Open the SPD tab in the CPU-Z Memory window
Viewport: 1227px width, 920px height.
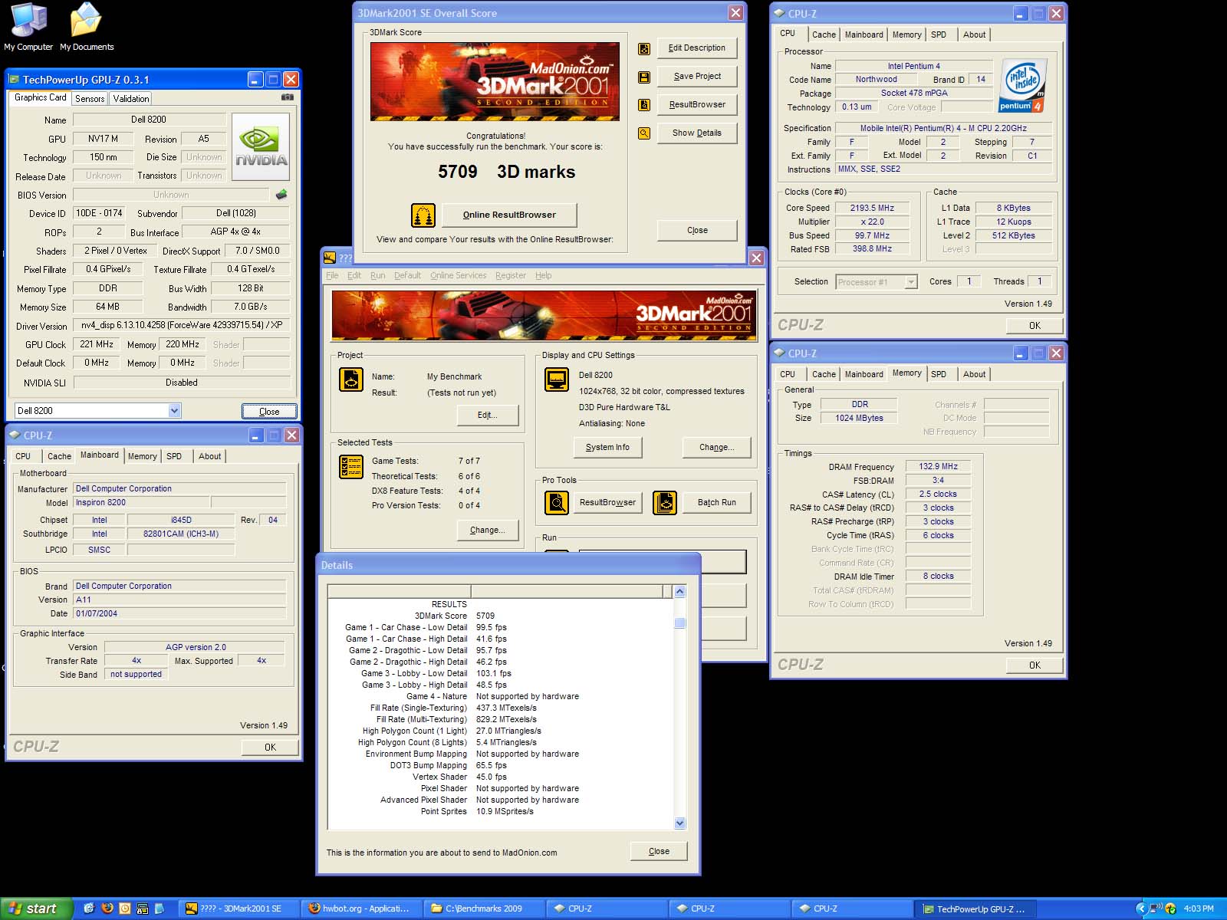tap(939, 374)
